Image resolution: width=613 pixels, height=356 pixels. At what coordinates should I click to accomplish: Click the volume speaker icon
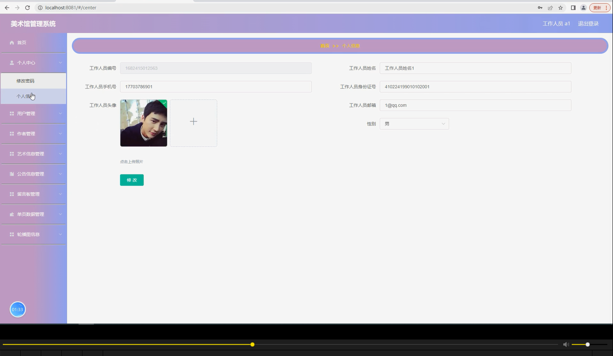pos(566,344)
